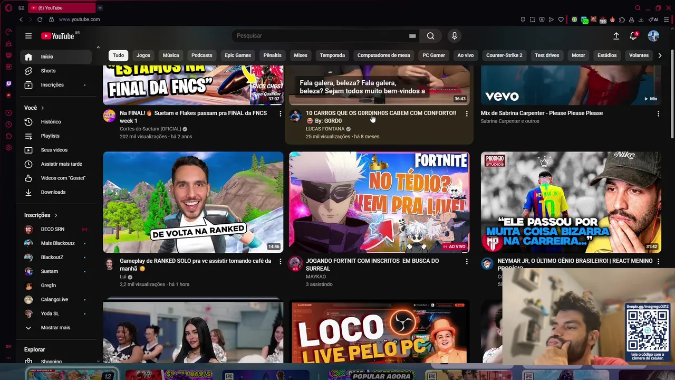This screenshot has width=675, height=380.
Task: Select the Podcasts filter chip
Action: pos(202,55)
